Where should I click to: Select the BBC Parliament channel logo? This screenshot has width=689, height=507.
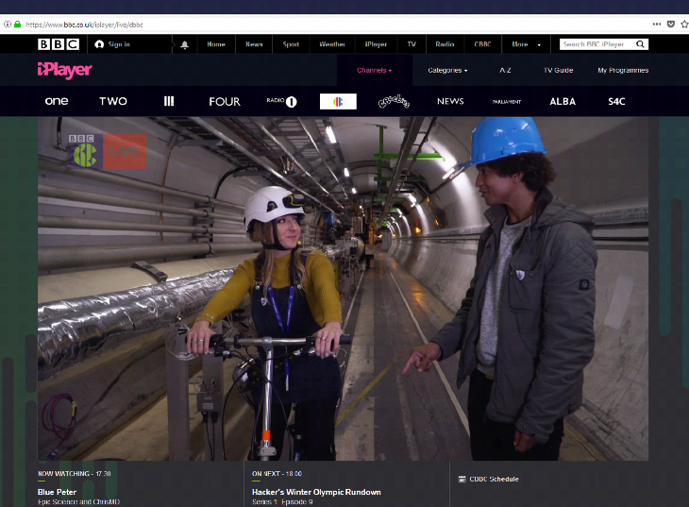pyautogui.click(x=507, y=102)
